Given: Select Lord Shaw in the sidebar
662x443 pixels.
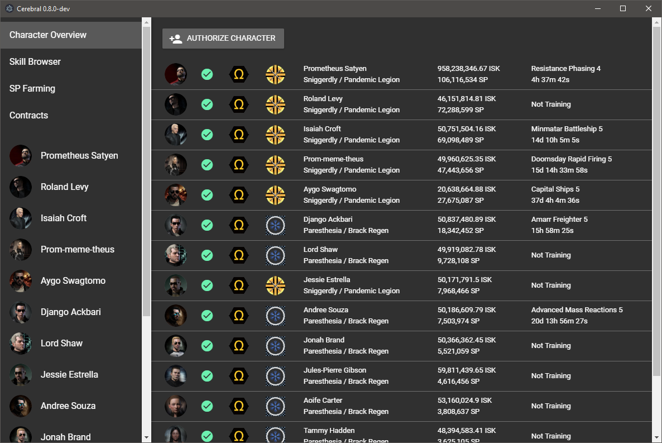Looking at the screenshot, I should [71, 343].
